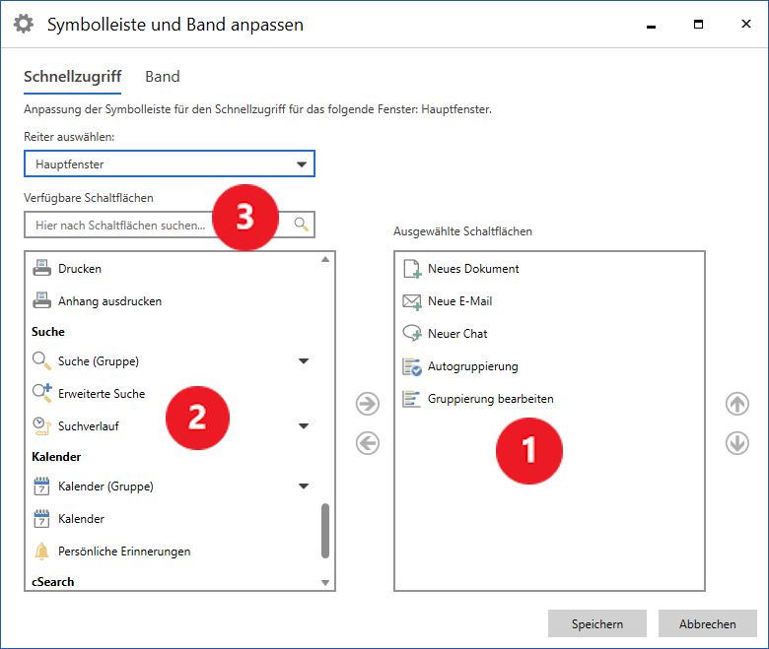Screen dimensions: 769x649
Task: Move selected button down with down arrow
Action: tap(736, 443)
